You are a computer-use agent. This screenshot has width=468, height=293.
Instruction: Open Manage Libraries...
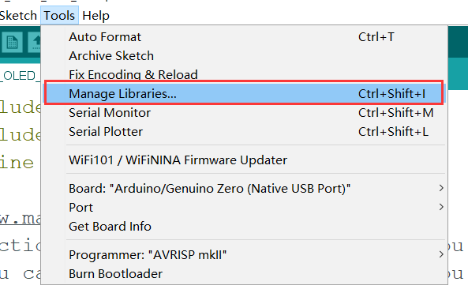click(x=244, y=93)
